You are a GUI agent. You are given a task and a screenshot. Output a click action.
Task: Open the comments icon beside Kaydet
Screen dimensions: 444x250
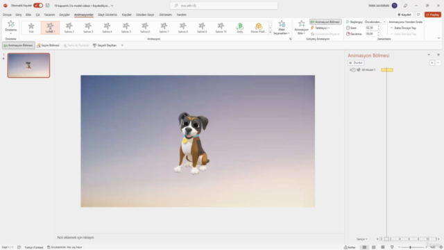418,15
